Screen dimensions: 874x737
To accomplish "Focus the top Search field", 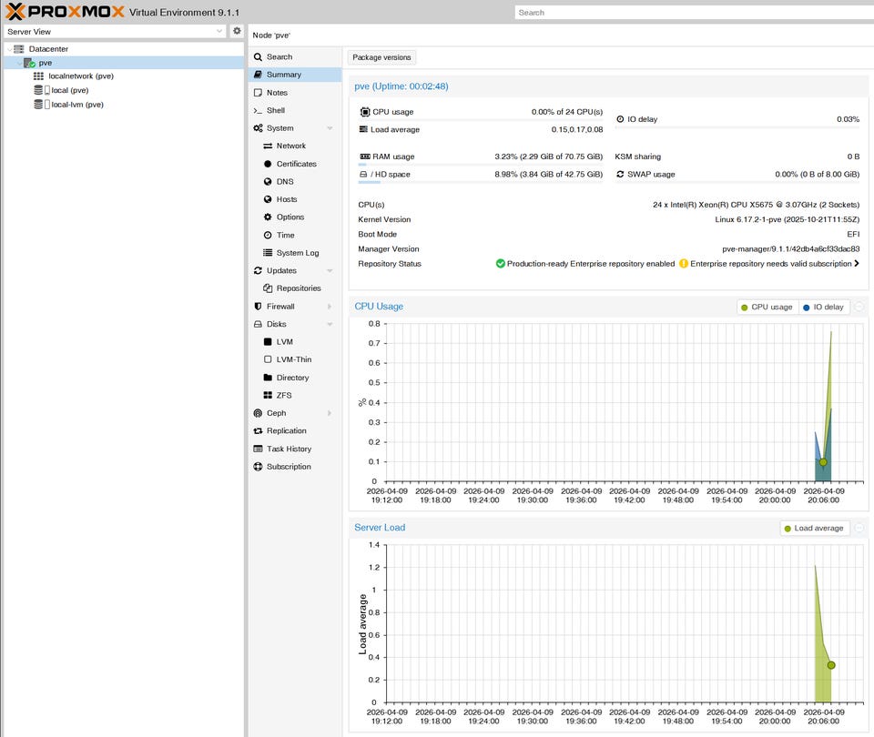I will click(x=694, y=12).
